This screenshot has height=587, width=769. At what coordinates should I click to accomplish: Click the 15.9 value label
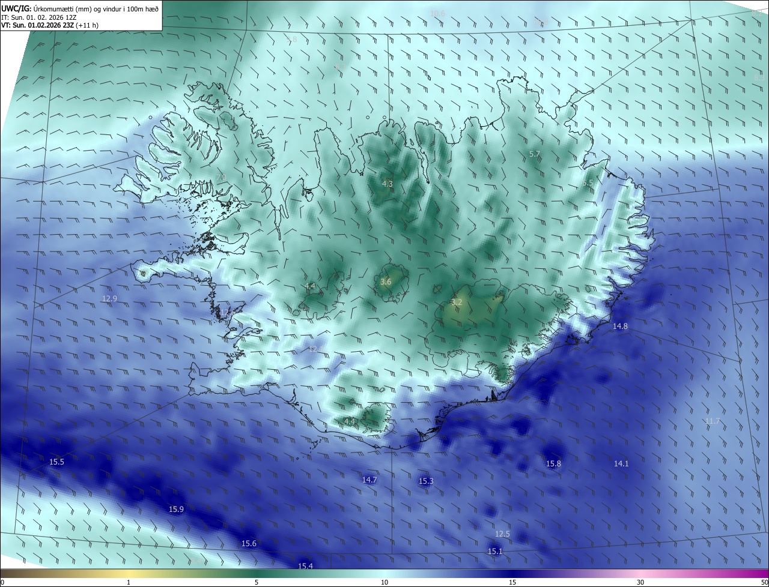(x=176, y=509)
